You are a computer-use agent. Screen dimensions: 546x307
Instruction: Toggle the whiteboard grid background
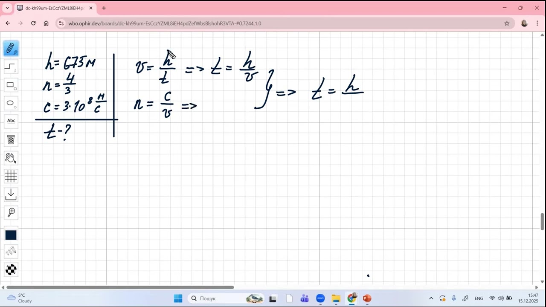11,176
